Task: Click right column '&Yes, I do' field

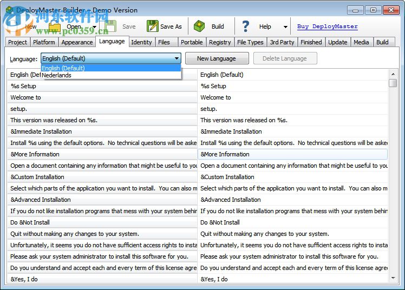Action: tap(292, 279)
